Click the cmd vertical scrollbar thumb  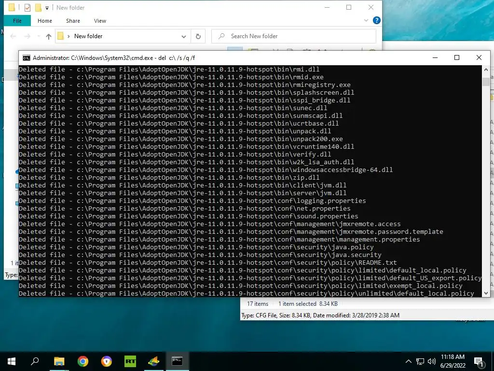(x=486, y=81)
